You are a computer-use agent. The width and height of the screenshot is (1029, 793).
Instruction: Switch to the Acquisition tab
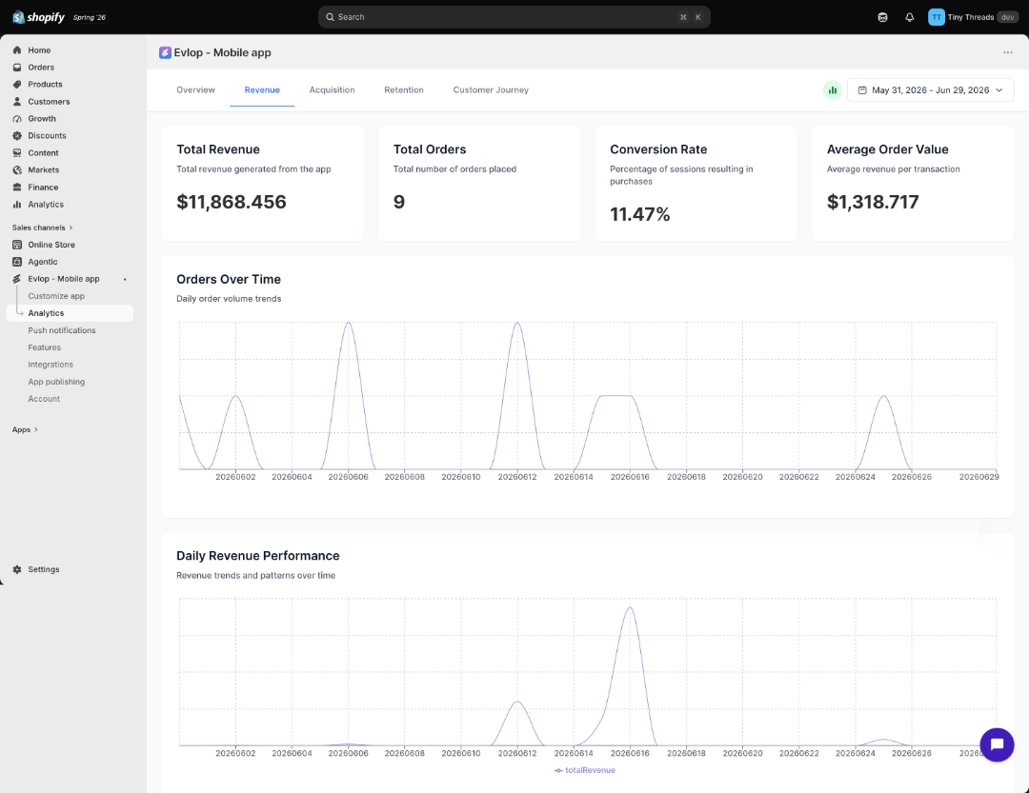coord(333,89)
